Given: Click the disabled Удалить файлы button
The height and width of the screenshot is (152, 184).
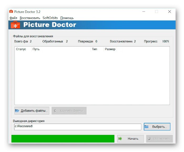Looking at the screenshot, I should [x=69, y=111].
